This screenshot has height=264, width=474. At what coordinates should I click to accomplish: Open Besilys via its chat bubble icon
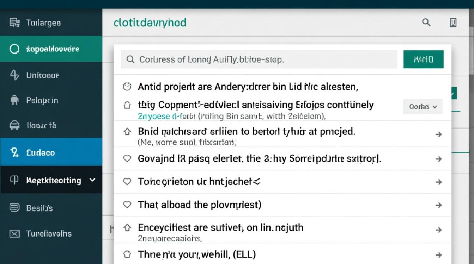(x=15, y=208)
